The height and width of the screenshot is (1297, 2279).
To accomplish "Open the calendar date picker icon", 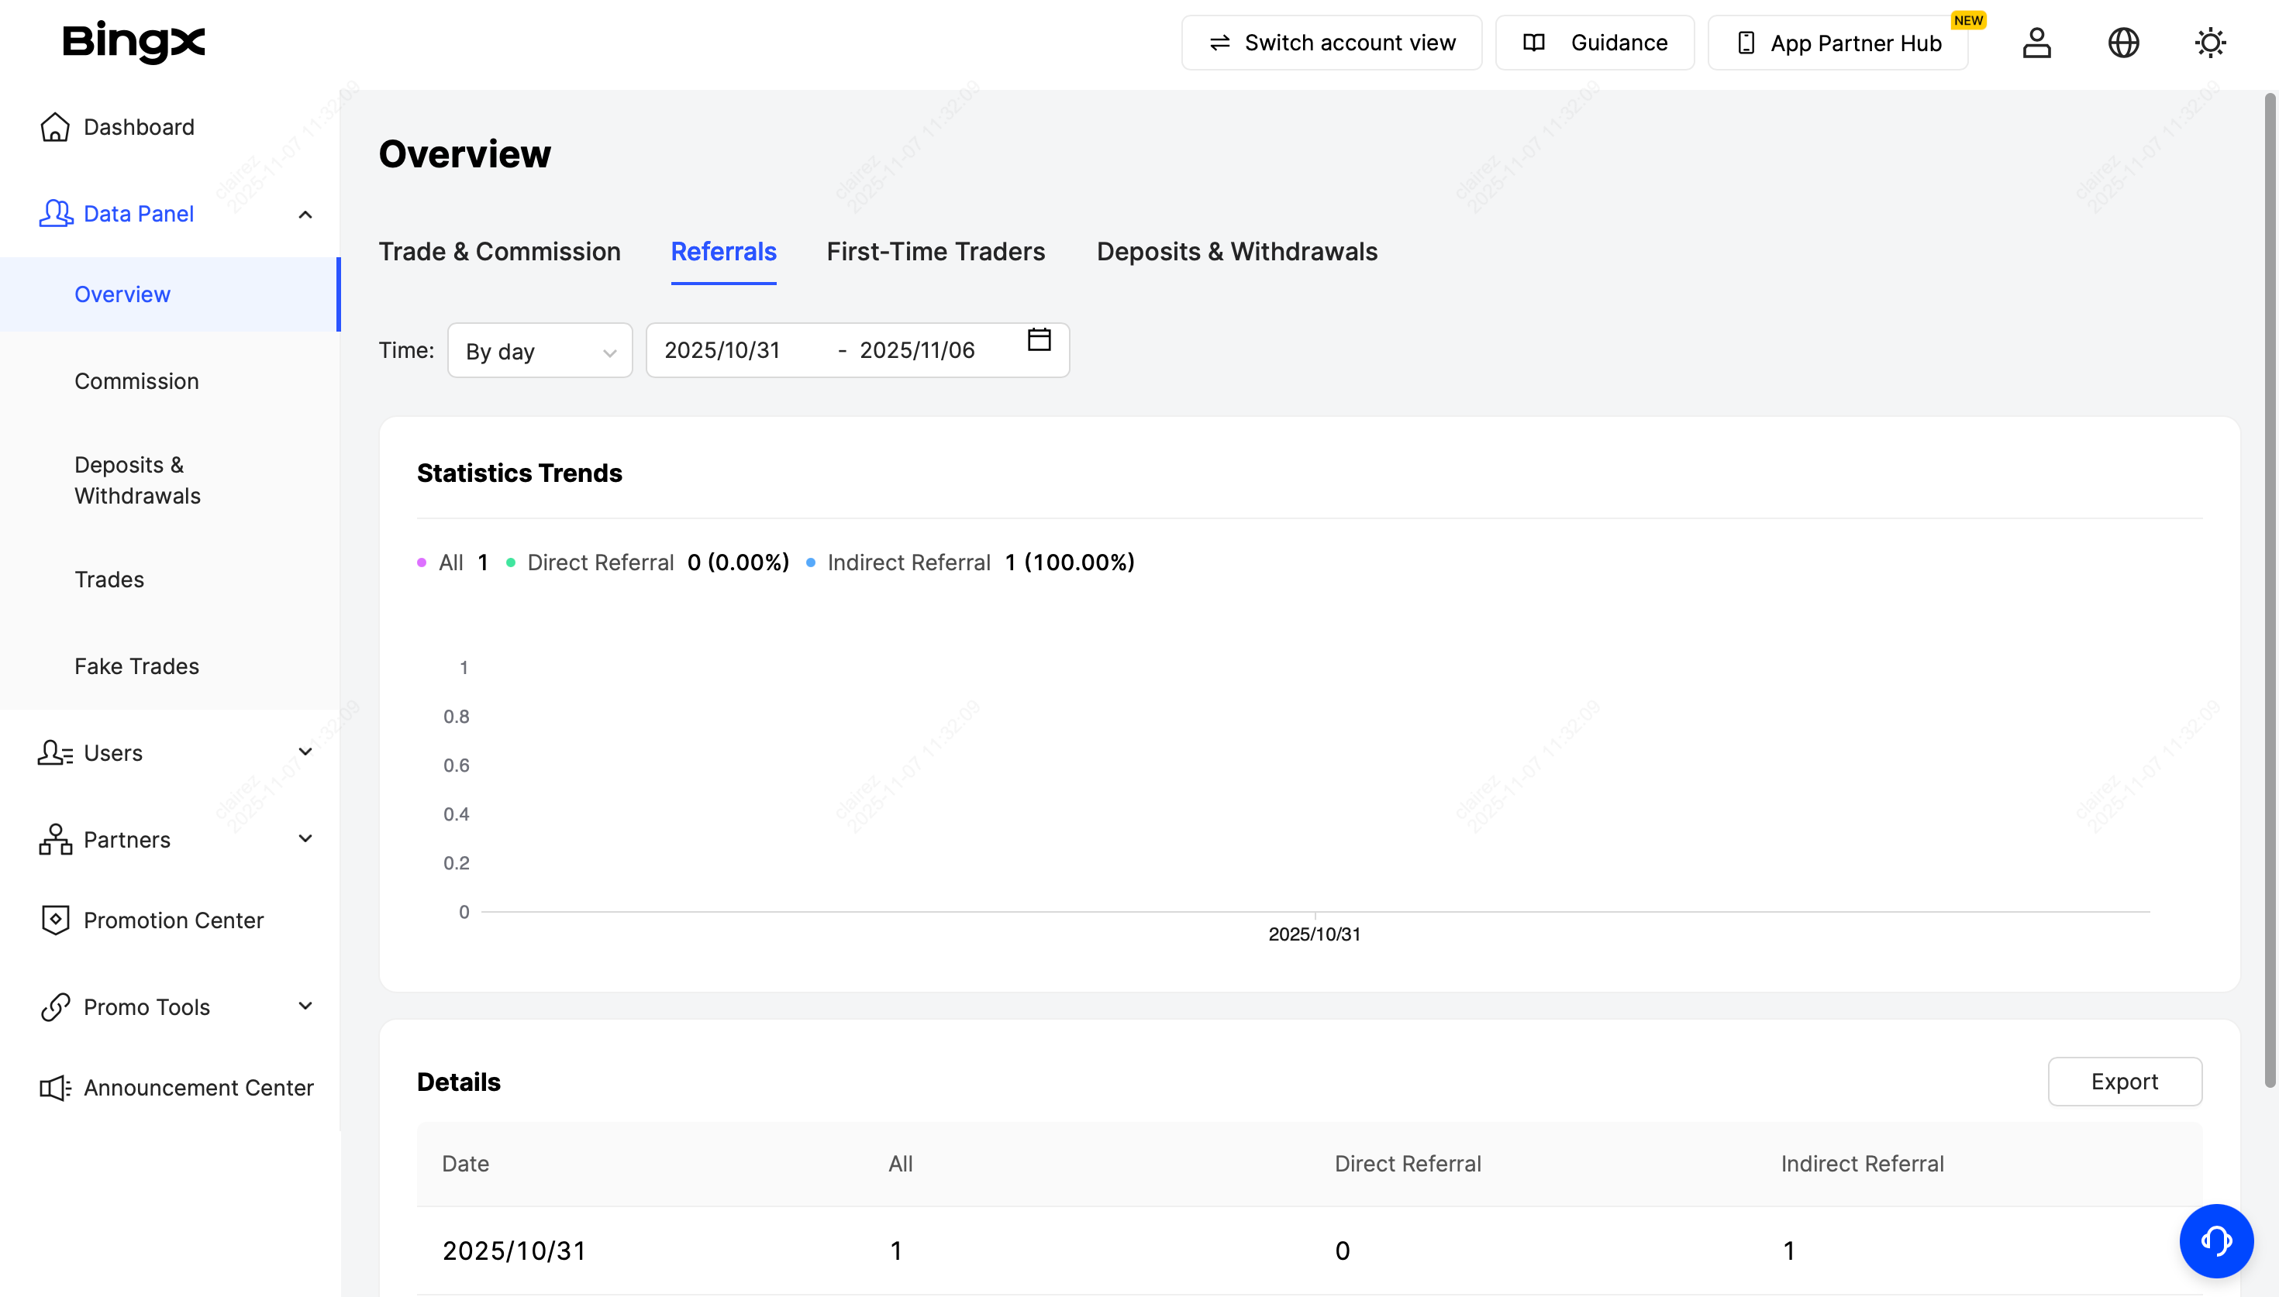I will tap(1039, 339).
